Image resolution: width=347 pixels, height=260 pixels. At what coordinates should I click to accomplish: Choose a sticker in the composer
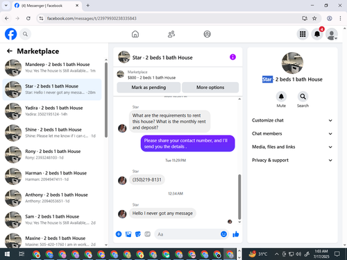(x=138, y=234)
